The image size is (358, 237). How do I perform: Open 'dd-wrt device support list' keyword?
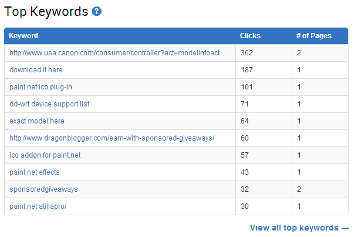pyautogui.click(x=49, y=104)
